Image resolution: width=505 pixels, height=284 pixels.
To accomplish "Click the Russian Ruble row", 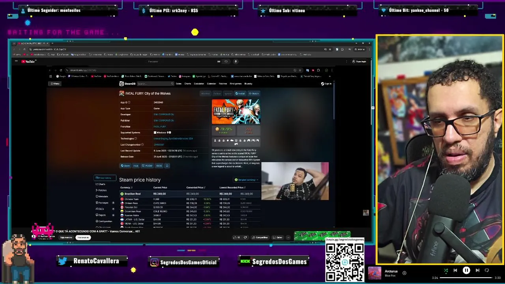I will point(190,215).
